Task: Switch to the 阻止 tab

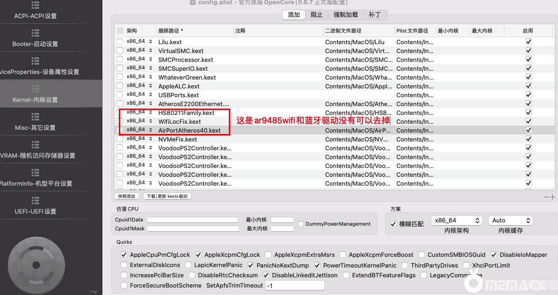Action: click(317, 15)
